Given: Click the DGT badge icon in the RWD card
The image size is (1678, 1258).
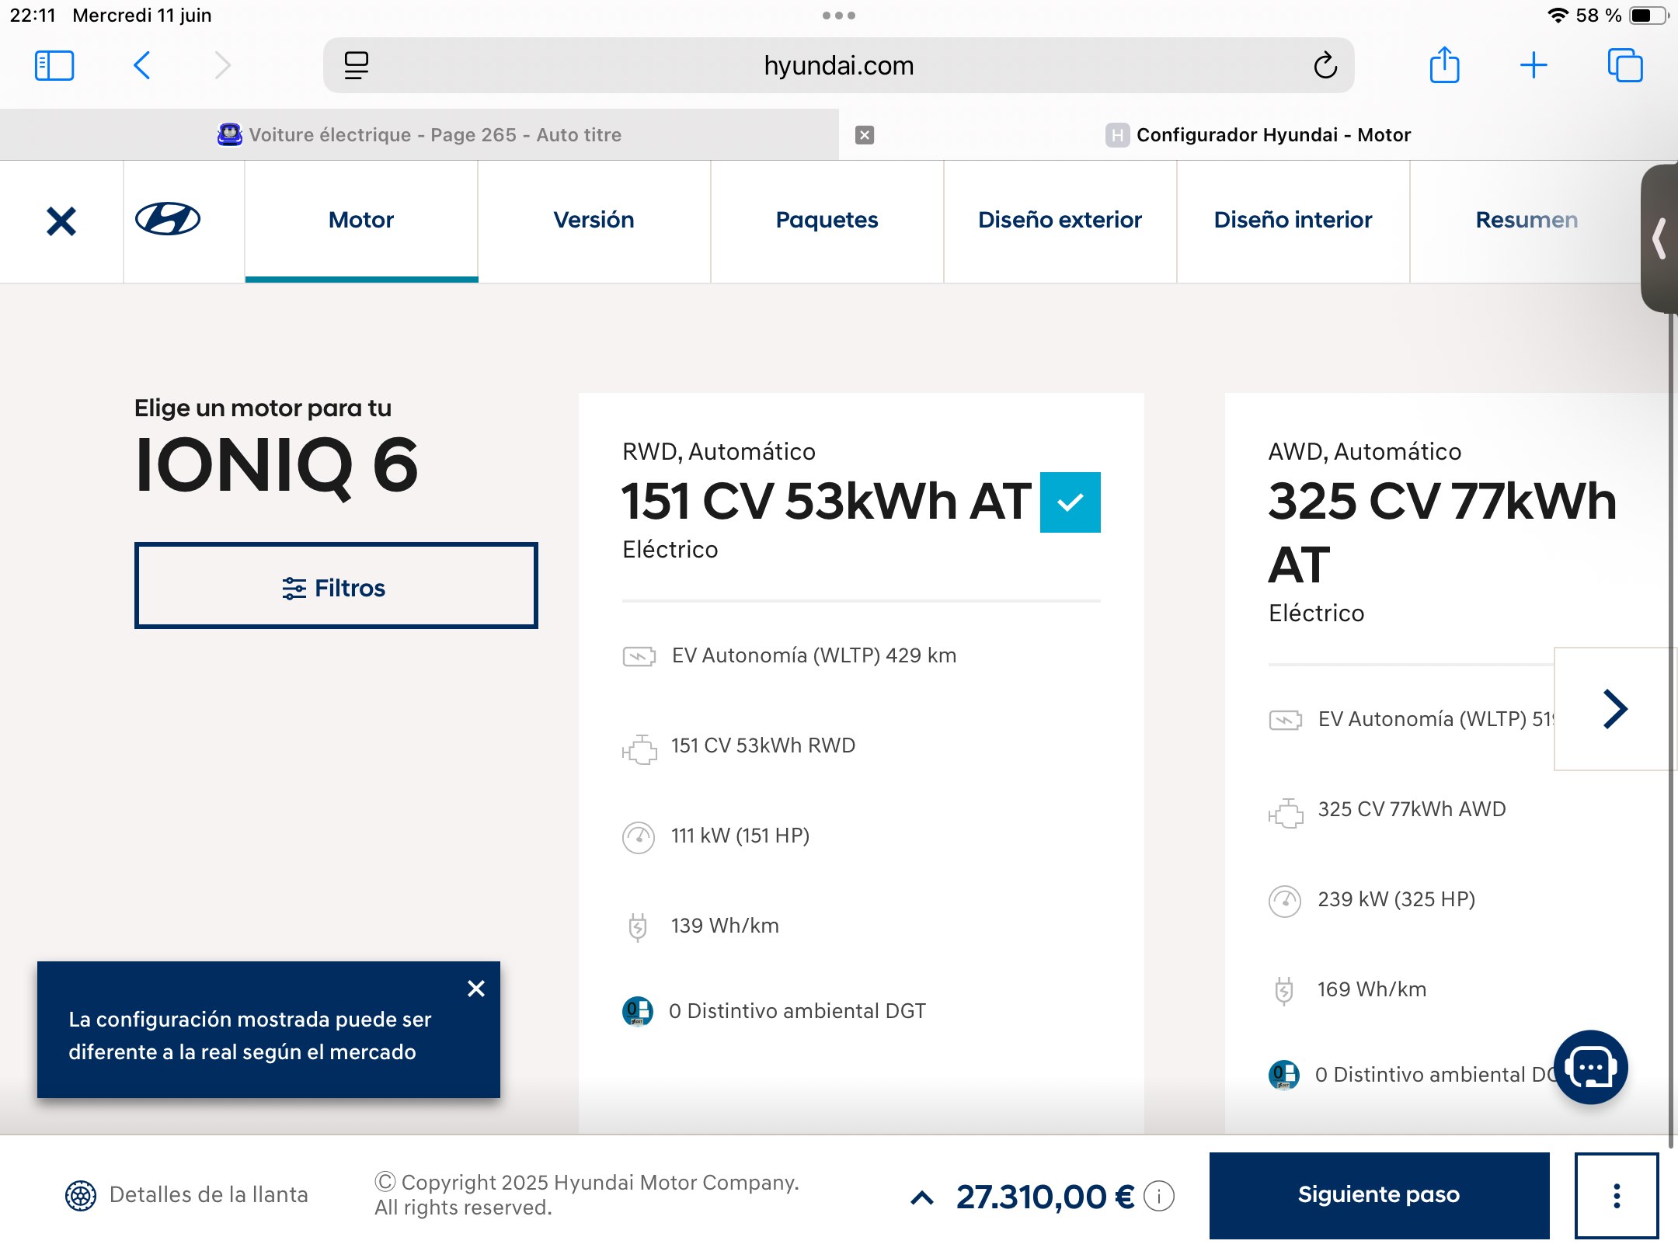Looking at the screenshot, I should tap(638, 1011).
